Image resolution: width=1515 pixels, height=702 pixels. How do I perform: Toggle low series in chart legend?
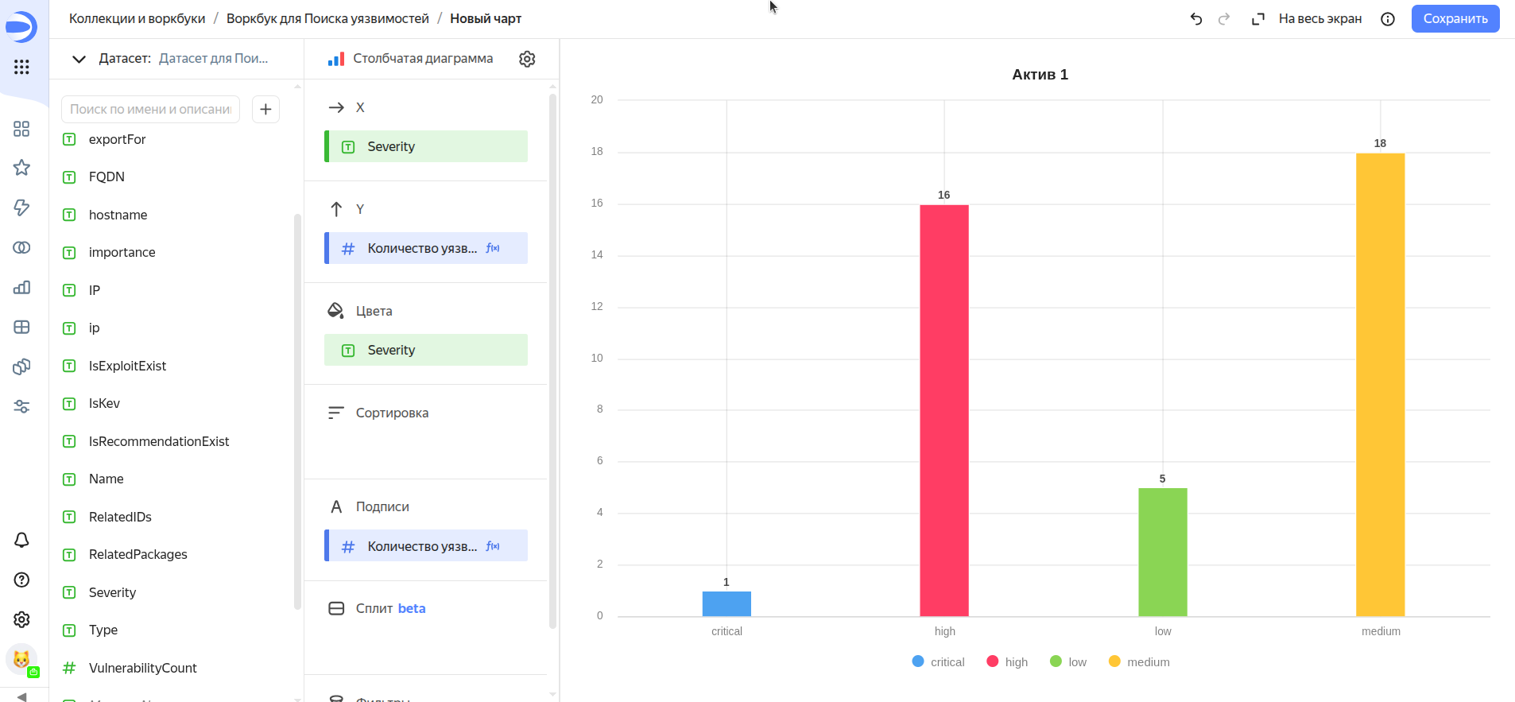click(1067, 661)
